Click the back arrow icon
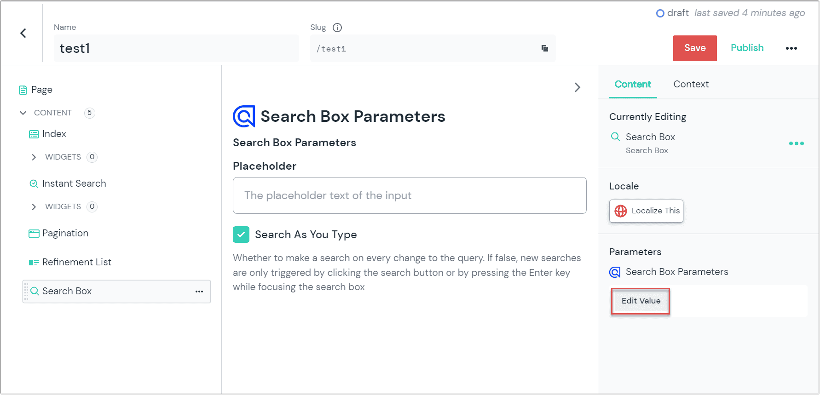The width and height of the screenshot is (820, 395). click(x=23, y=33)
